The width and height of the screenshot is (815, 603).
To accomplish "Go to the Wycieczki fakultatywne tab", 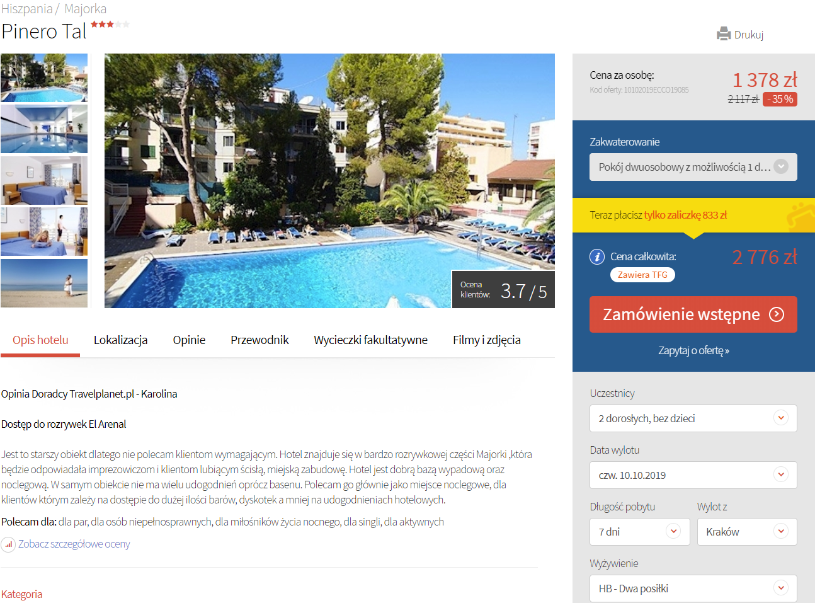I will point(371,340).
